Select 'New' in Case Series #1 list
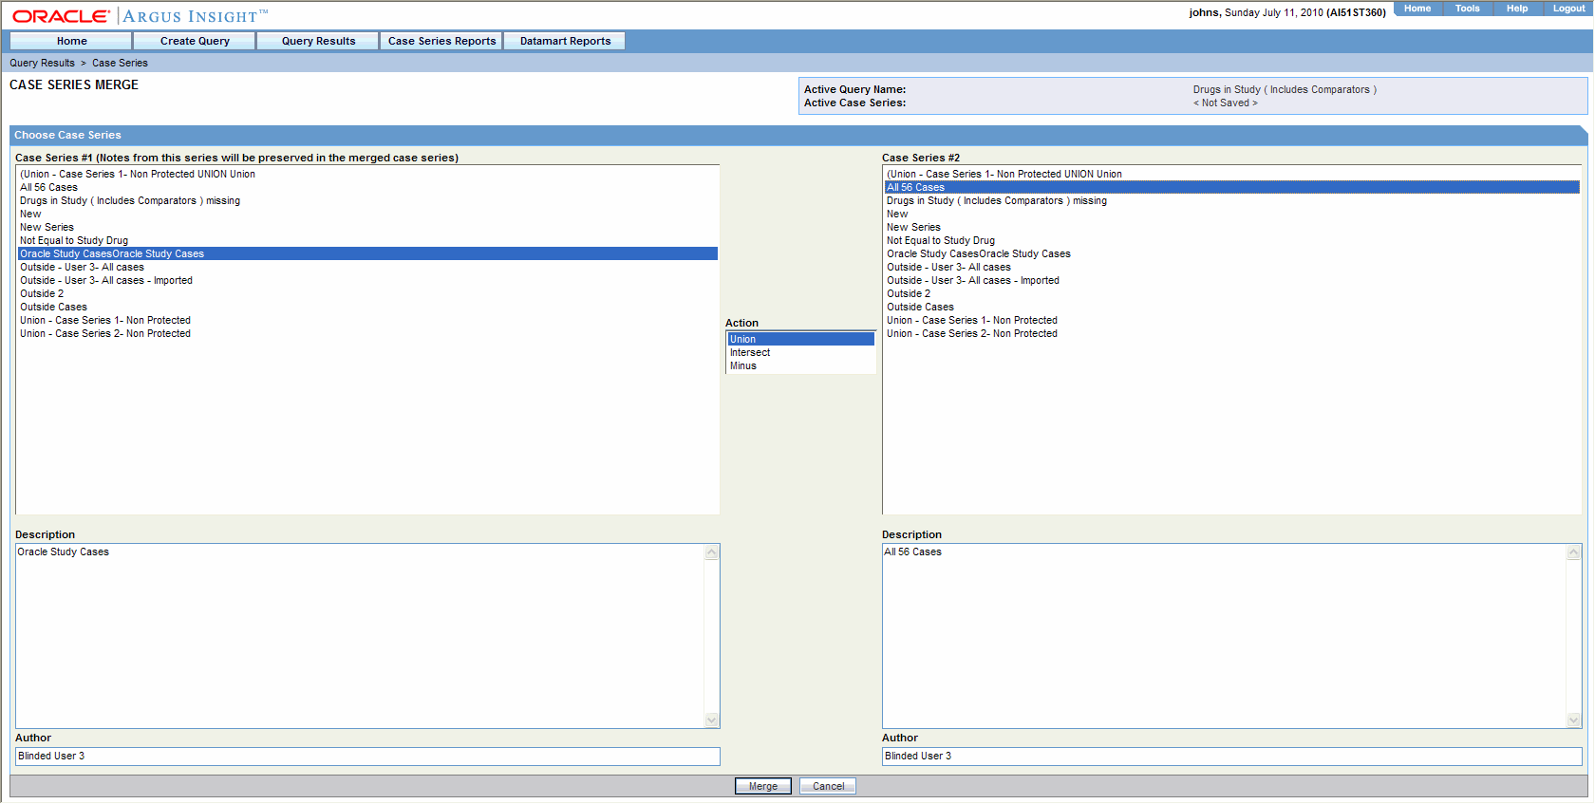 click(x=367, y=214)
